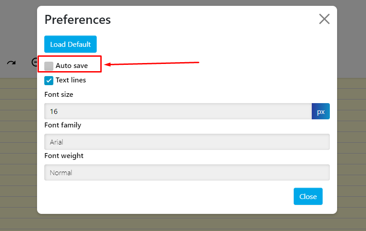This screenshot has height=231, width=366.
Task: Click the redo arrow icon
Action: (x=11, y=63)
